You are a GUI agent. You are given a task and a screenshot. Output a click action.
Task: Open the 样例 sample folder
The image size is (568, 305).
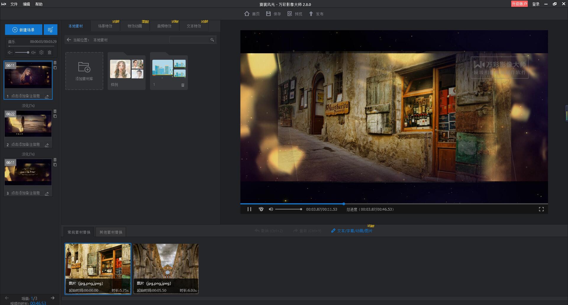pos(127,71)
